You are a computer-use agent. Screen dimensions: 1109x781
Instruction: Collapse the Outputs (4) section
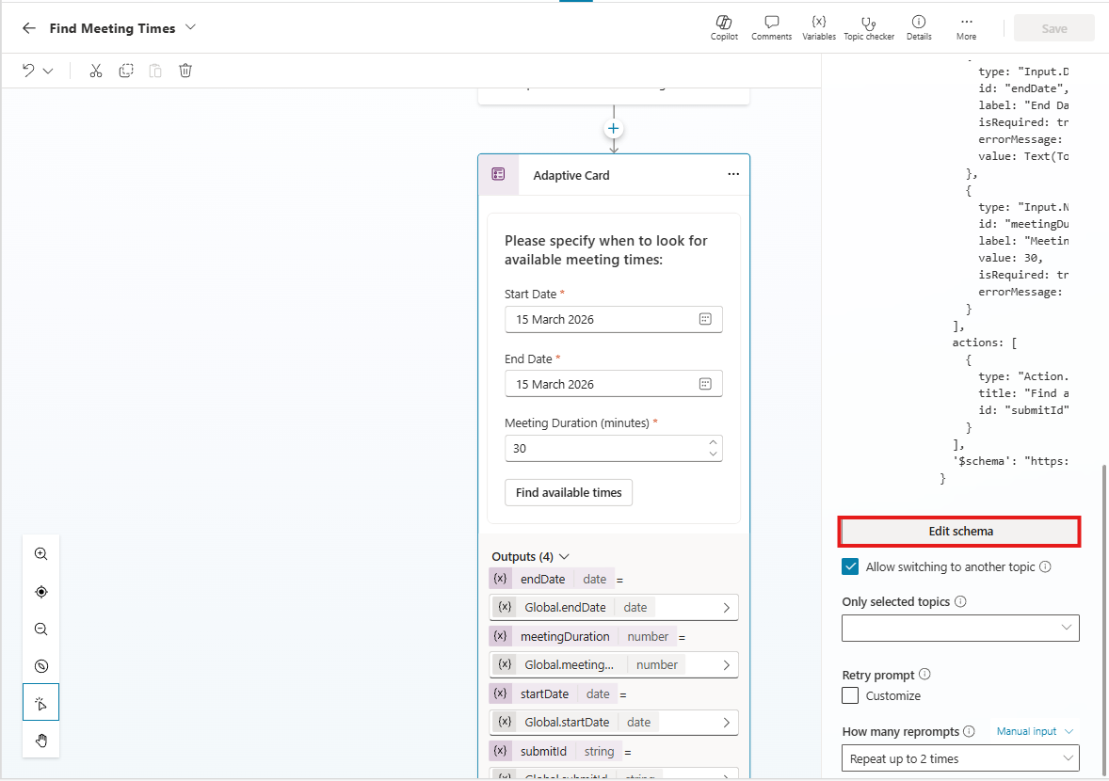coord(564,557)
